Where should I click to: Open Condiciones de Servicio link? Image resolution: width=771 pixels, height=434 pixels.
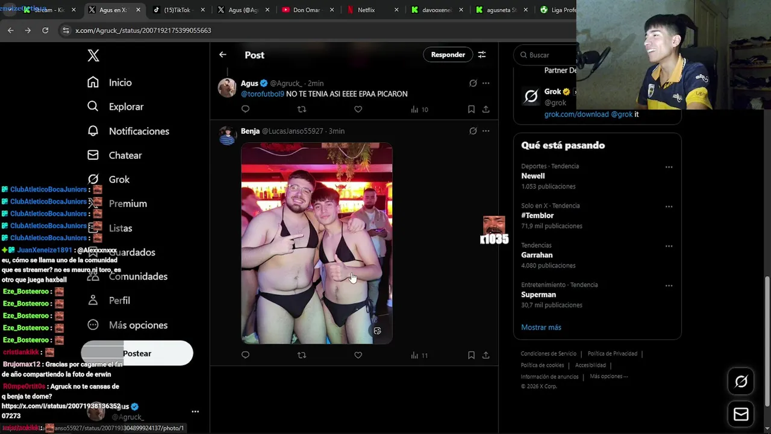(549, 354)
